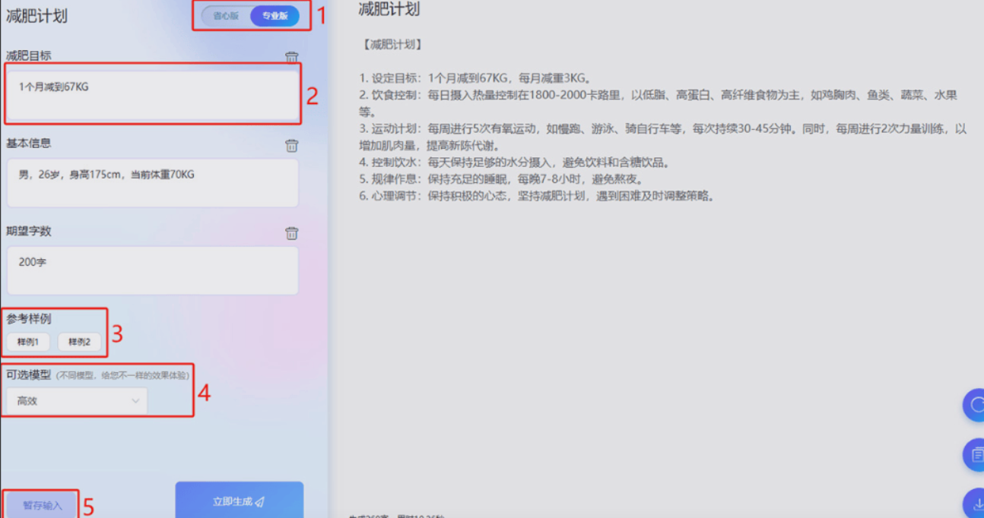984x518 pixels.
Task: Switch to 贴心版 mode
Action: tap(225, 14)
